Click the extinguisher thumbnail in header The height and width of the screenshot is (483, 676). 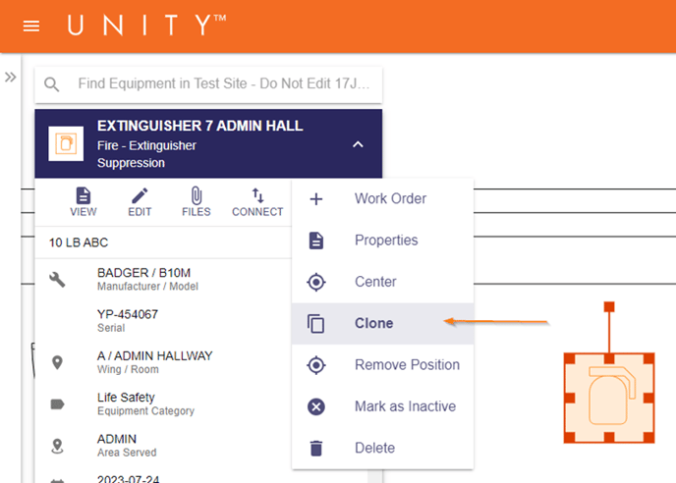66,143
